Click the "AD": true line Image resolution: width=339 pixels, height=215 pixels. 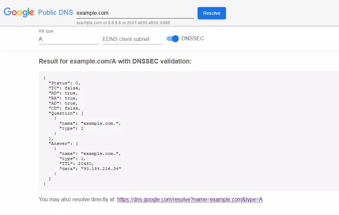point(63,103)
